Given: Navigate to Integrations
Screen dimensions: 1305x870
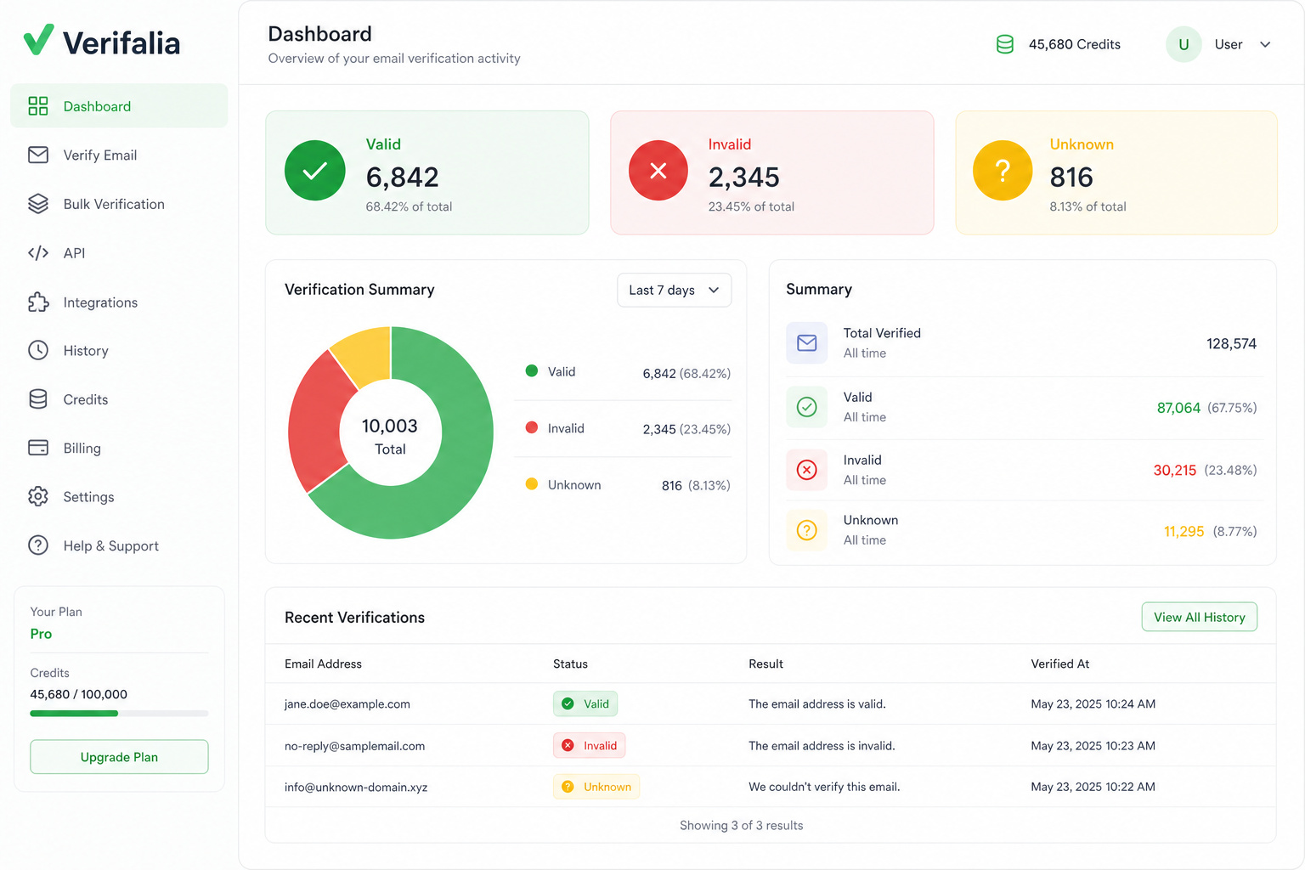Looking at the screenshot, I should 119,302.
